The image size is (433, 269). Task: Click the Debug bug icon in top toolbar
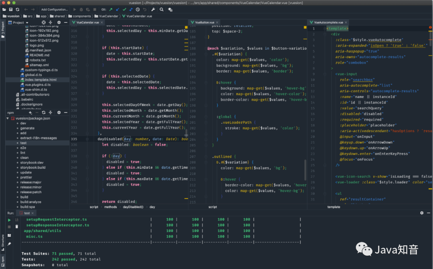(x=81, y=9)
